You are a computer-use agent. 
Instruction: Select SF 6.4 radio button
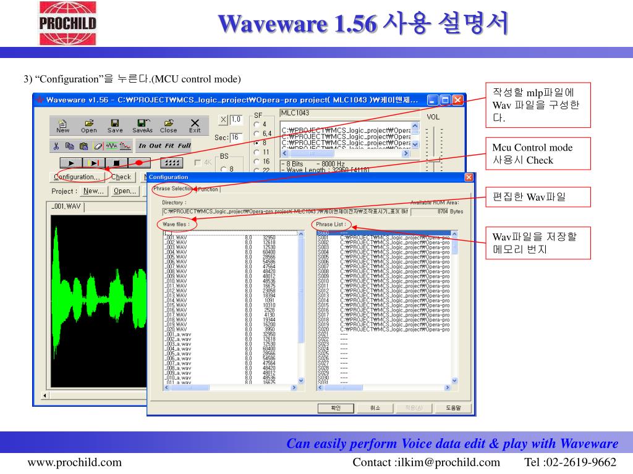point(257,133)
